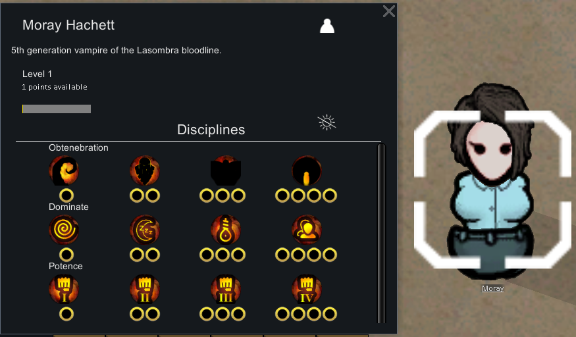Select the fourth Dominate possession ability
Image resolution: width=576 pixels, height=337 pixels.
click(x=307, y=230)
